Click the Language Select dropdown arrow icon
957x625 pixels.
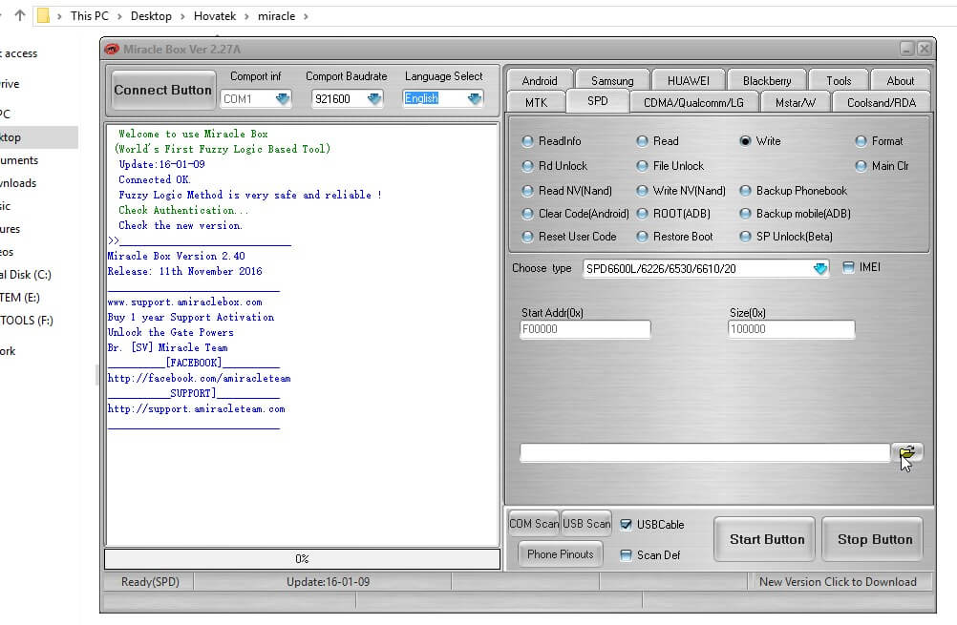472,98
